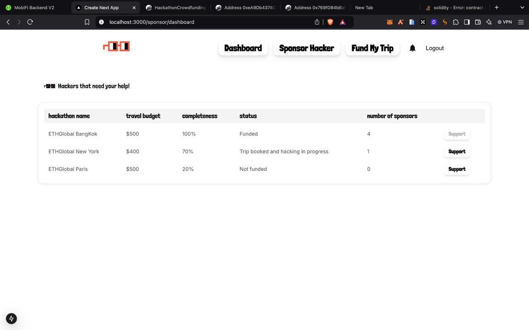Viewport: 529px width, 330px height.
Task: Select the 'ETHGlobal BangKok' cell
Action: click(x=73, y=134)
